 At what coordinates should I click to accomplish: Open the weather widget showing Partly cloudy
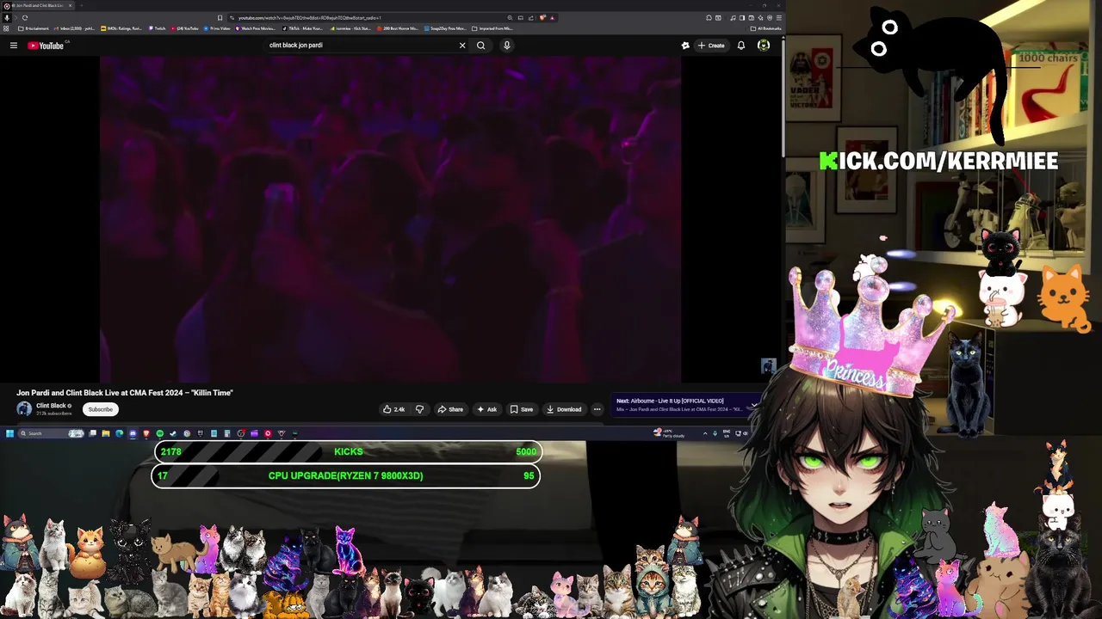pos(669,433)
